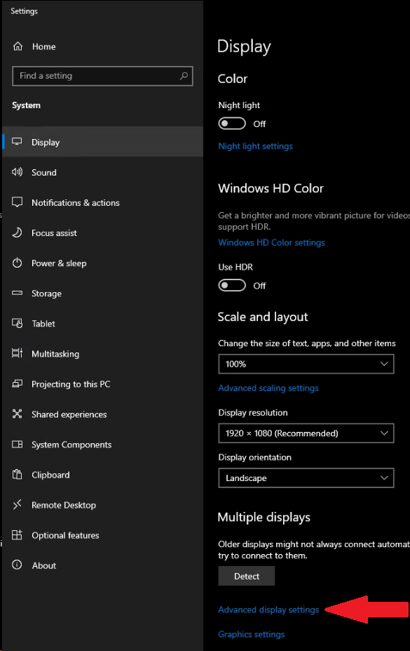Click the Projecting to this PC icon
This screenshot has width=410, height=651.
[x=17, y=383]
